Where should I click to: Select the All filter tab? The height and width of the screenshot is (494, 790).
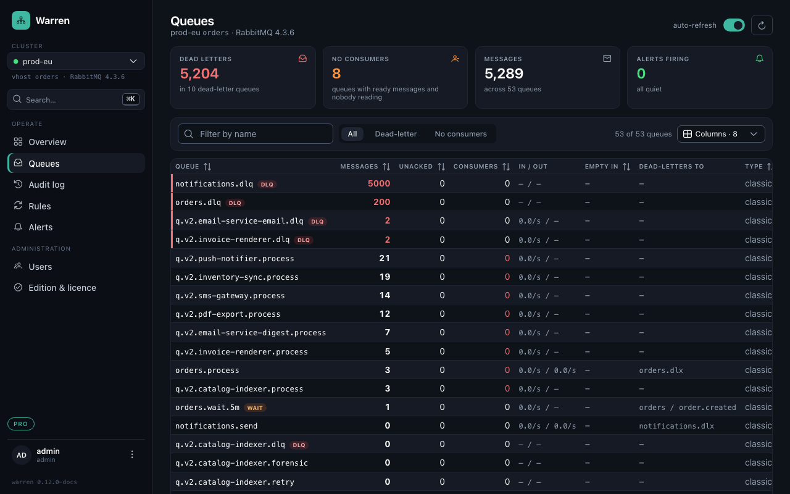tap(352, 134)
